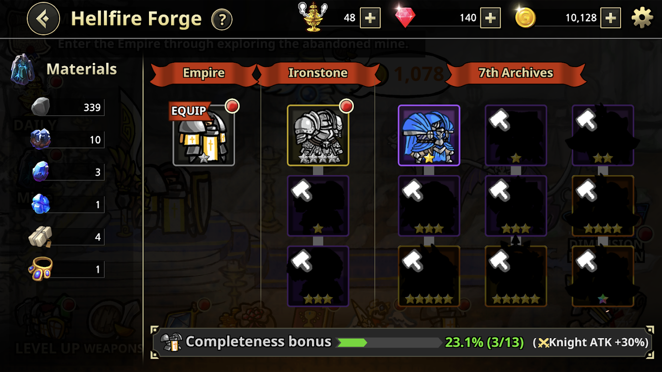Open the Hellfire Forge help question mark
The width and height of the screenshot is (662, 372).
click(222, 20)
